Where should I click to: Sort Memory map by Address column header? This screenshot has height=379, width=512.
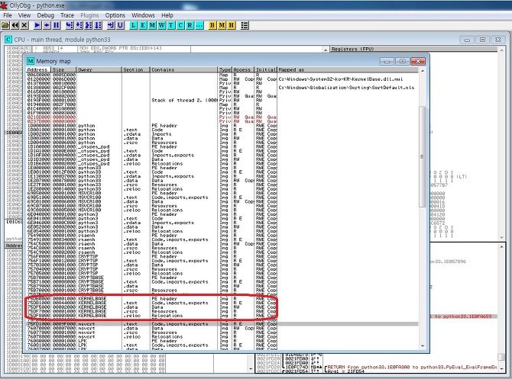tap(38, 69)
